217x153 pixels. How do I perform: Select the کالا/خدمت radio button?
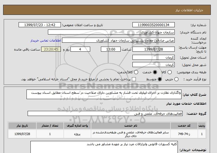pyautogui.click(x=136, y=72)
